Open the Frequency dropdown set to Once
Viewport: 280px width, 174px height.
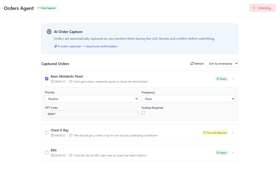[x=188, y=99]
